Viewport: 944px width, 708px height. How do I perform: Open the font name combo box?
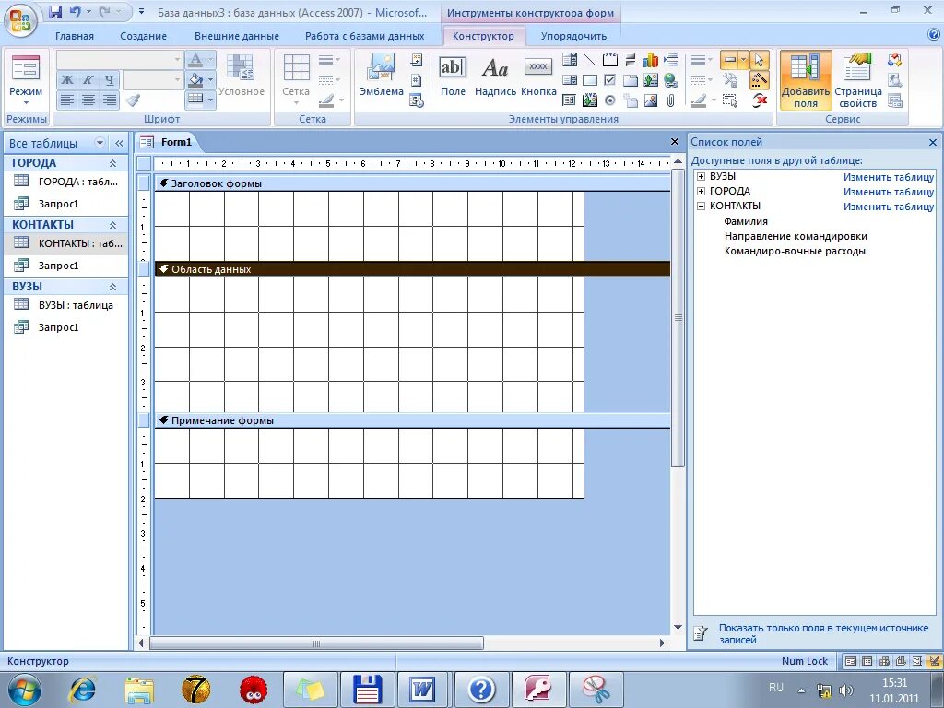[119, 60]
